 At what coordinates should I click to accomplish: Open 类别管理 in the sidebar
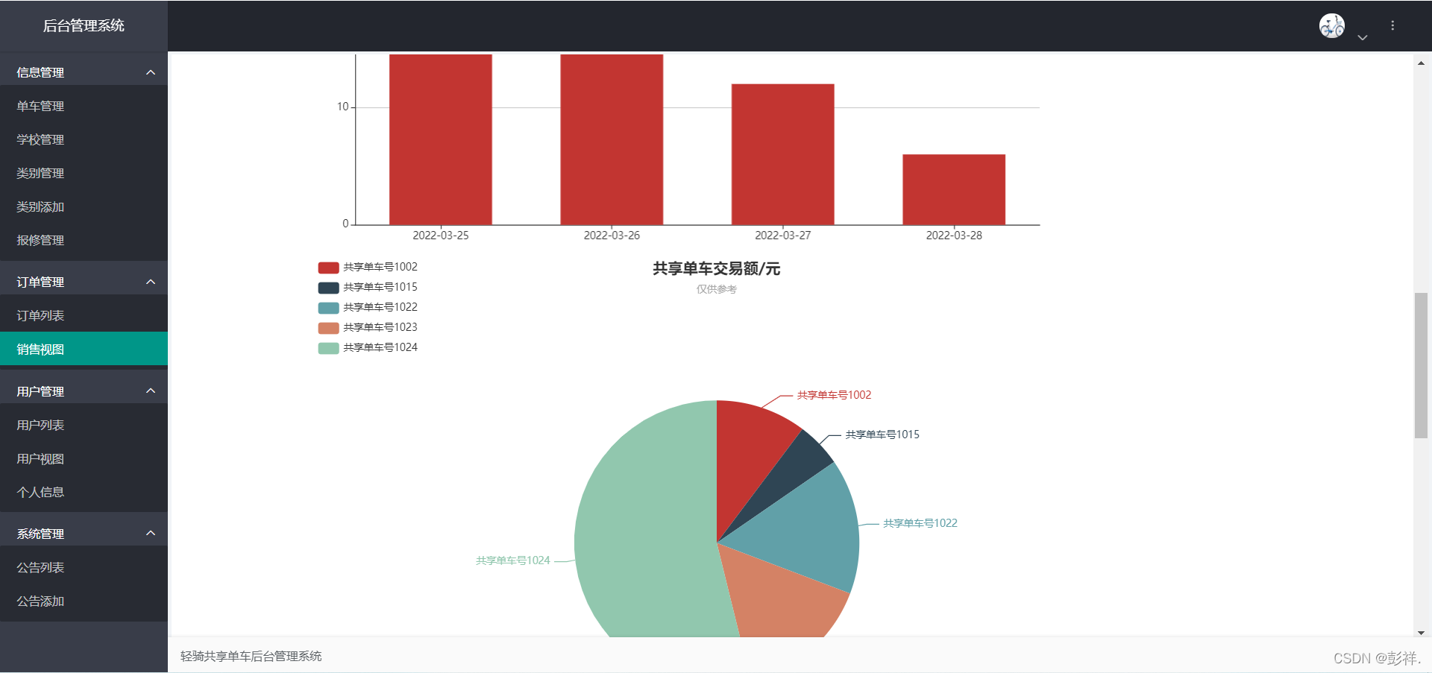pyautogui.click(x=84, y=173)
